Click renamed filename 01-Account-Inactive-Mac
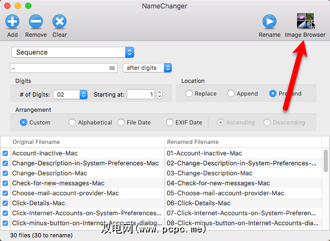The width and height of the screenshot is (330, 241). coord(204,153)
